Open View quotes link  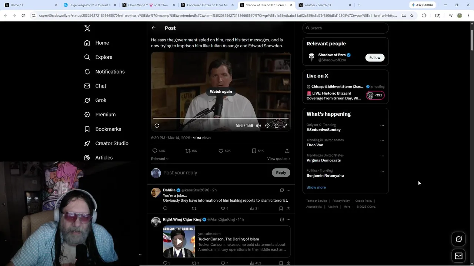pos(278,158)
